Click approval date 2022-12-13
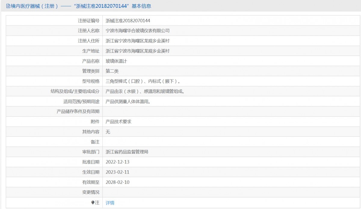This screenshot has width=361, height=209. tap(118, 162)
